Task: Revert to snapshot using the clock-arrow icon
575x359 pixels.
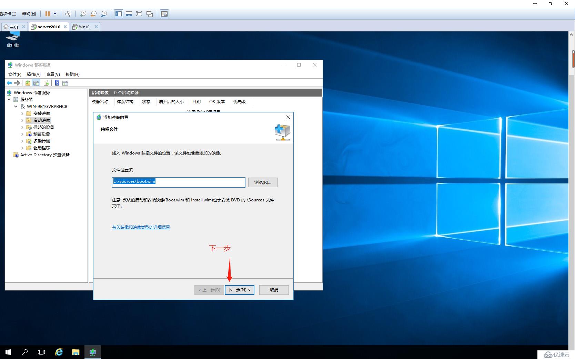Action: click(x=93, y=14)
